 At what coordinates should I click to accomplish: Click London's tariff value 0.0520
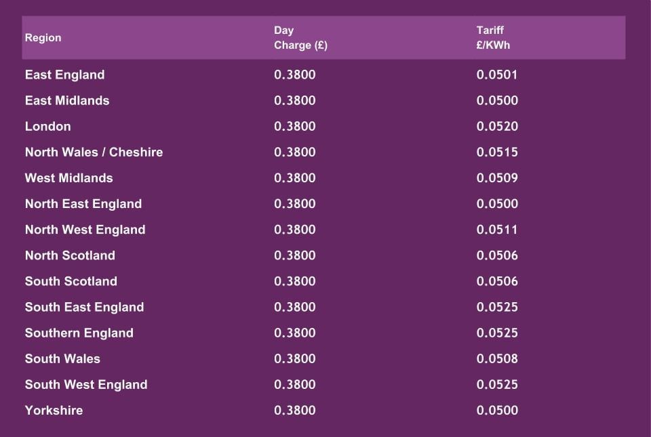[x=497, y=126]
